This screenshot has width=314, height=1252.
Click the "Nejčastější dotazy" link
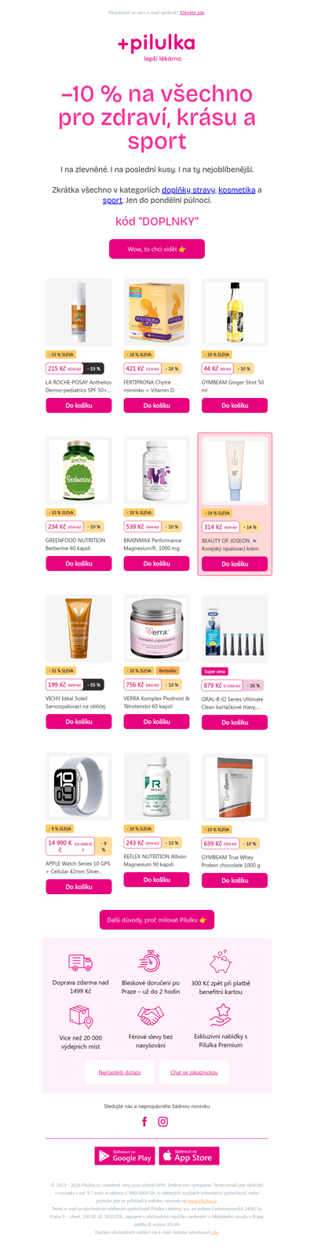click(x=120, y=1072)
